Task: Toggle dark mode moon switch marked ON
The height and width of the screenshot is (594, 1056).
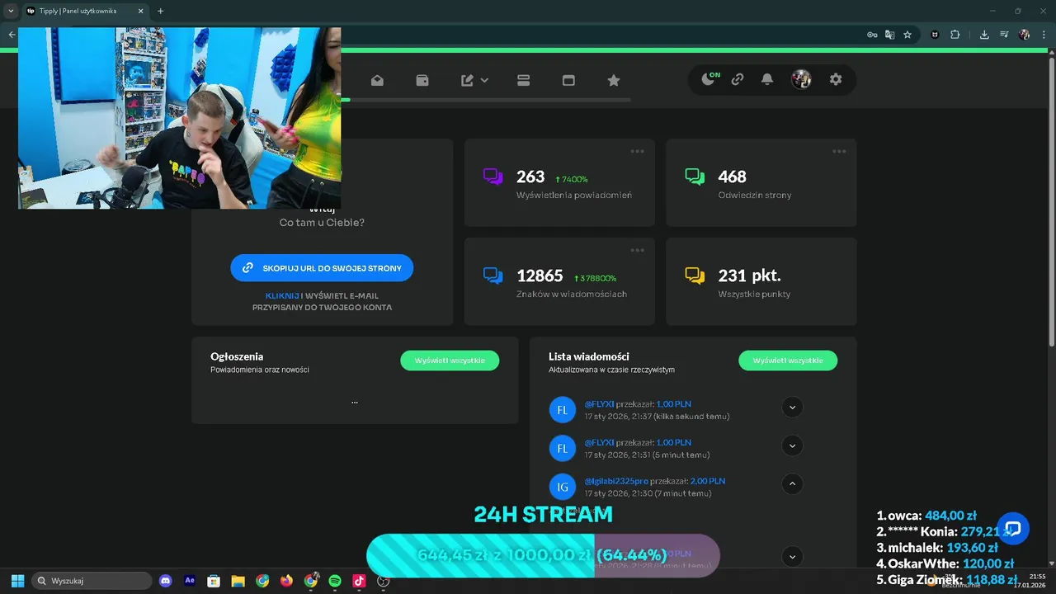Action: (x=710, y=79)
